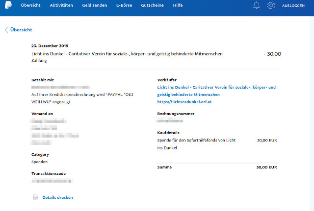This screenshot has height=211, width=314.
Task: Click the Spende für den Soforthilfefonds line item
Action: (x=196, y=144)
